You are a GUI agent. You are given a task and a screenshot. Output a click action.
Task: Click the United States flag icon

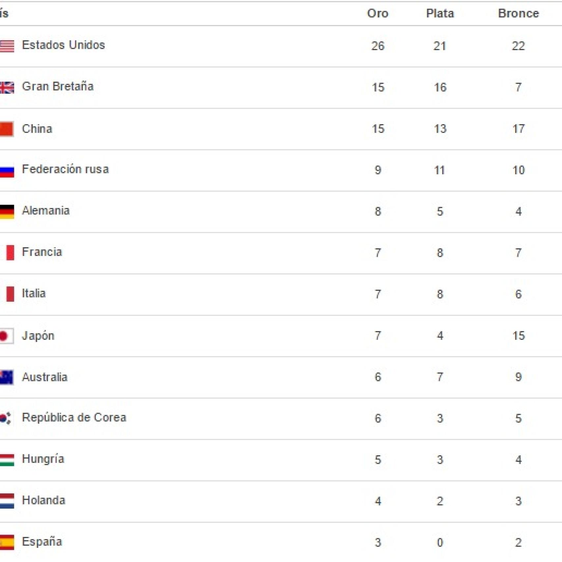pyautogui.click(x=7, y=46)
